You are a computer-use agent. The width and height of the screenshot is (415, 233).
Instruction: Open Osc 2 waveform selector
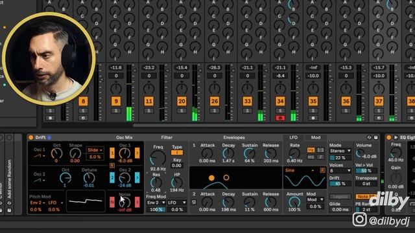39,181
